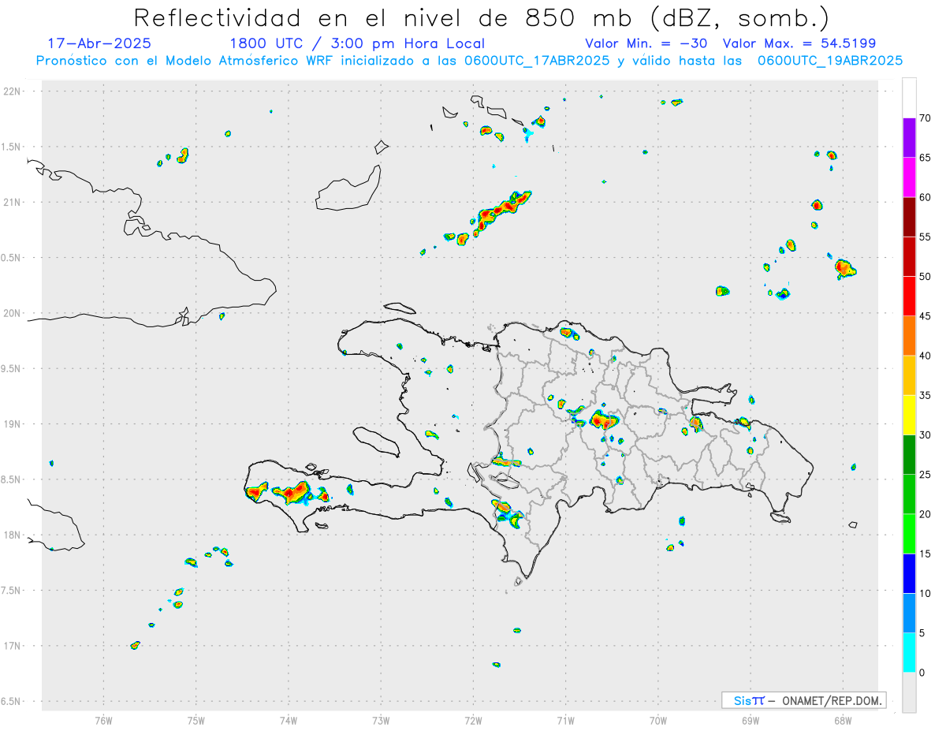Screen dimensions: 946x731
Task: Click the colorbar scale label '30'
Action: click(x=925, y=435)
